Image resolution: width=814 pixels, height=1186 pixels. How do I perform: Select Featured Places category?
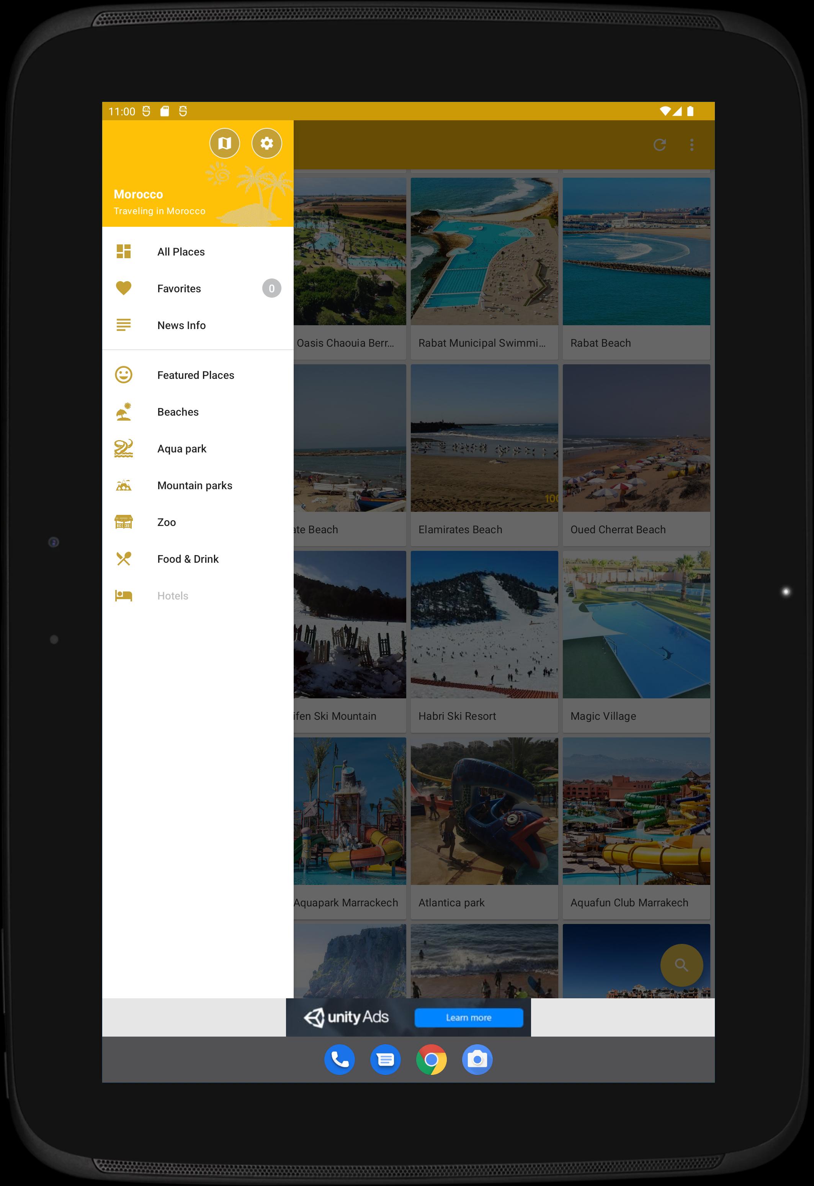tap(198, 375)
